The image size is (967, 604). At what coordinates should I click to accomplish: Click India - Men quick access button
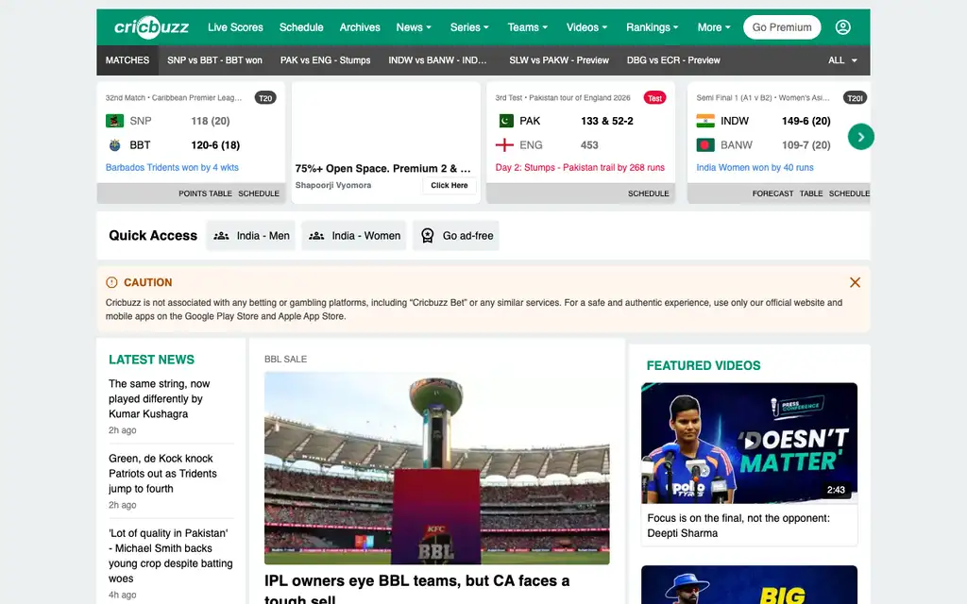[x=250, y=235]
